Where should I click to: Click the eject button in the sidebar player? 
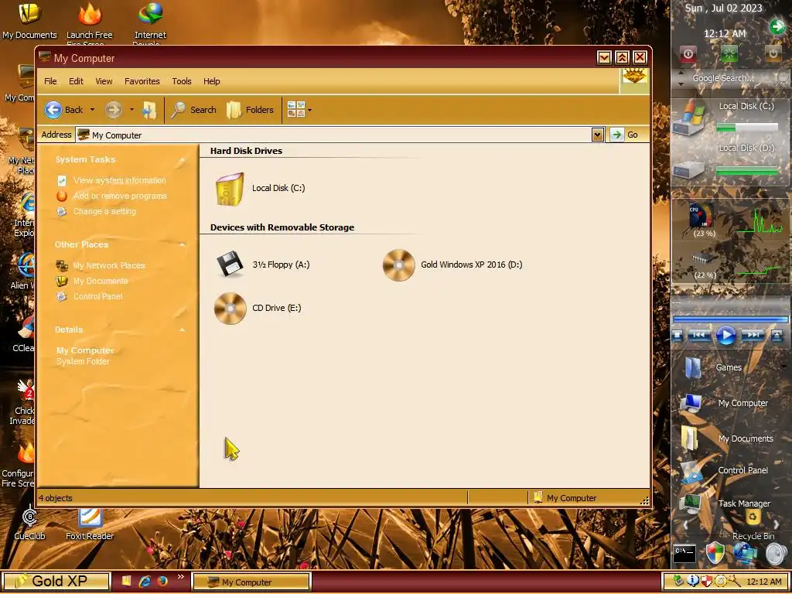(x=777, y=335)
